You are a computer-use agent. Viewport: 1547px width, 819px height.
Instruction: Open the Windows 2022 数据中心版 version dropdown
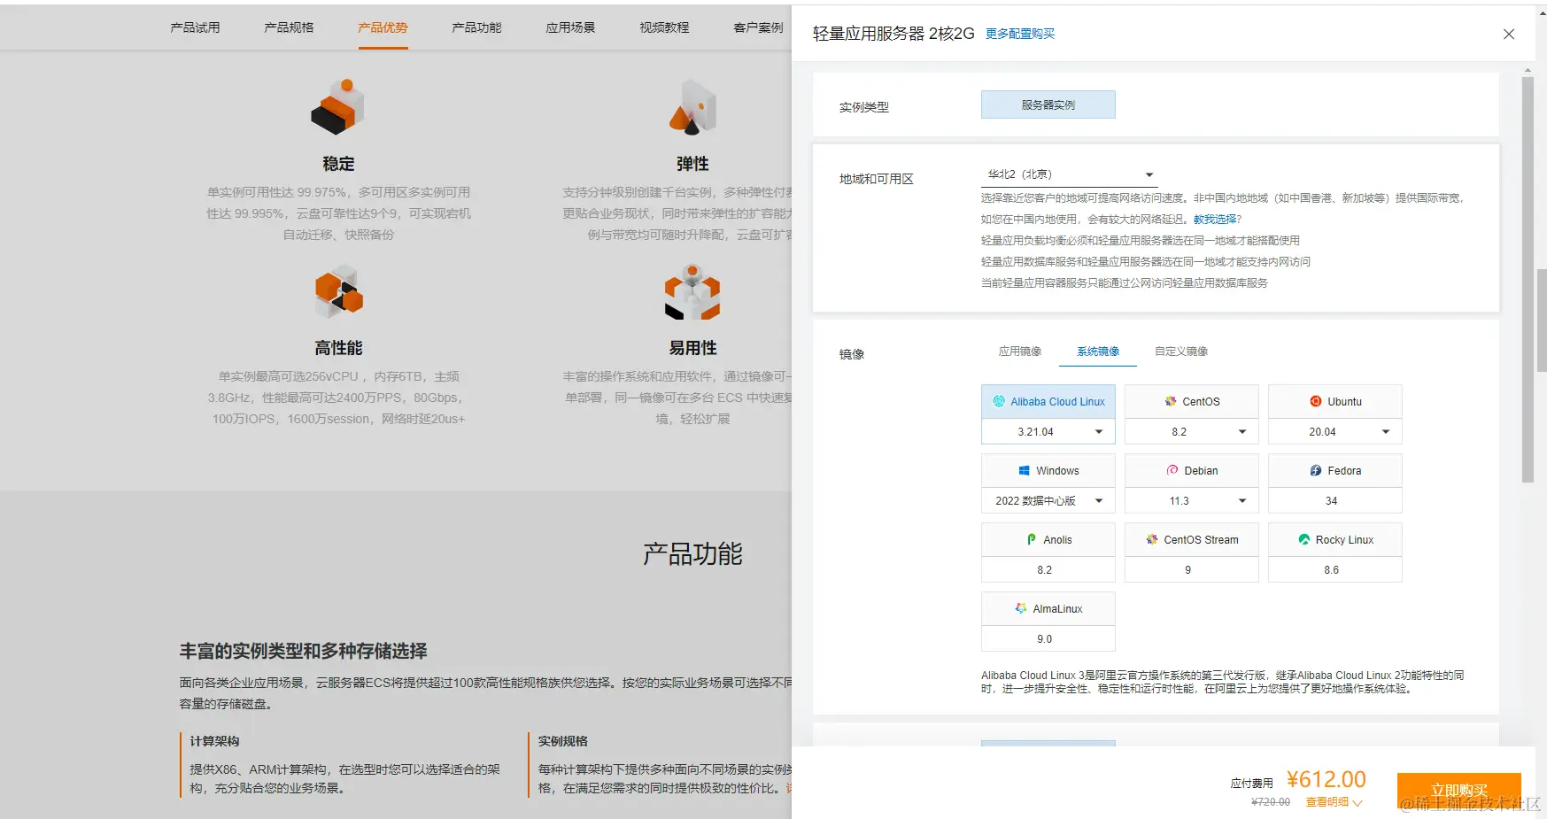tap(1048, 500)
